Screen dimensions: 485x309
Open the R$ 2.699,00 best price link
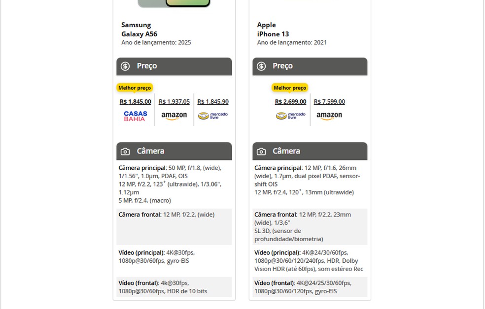click(290, 101)
